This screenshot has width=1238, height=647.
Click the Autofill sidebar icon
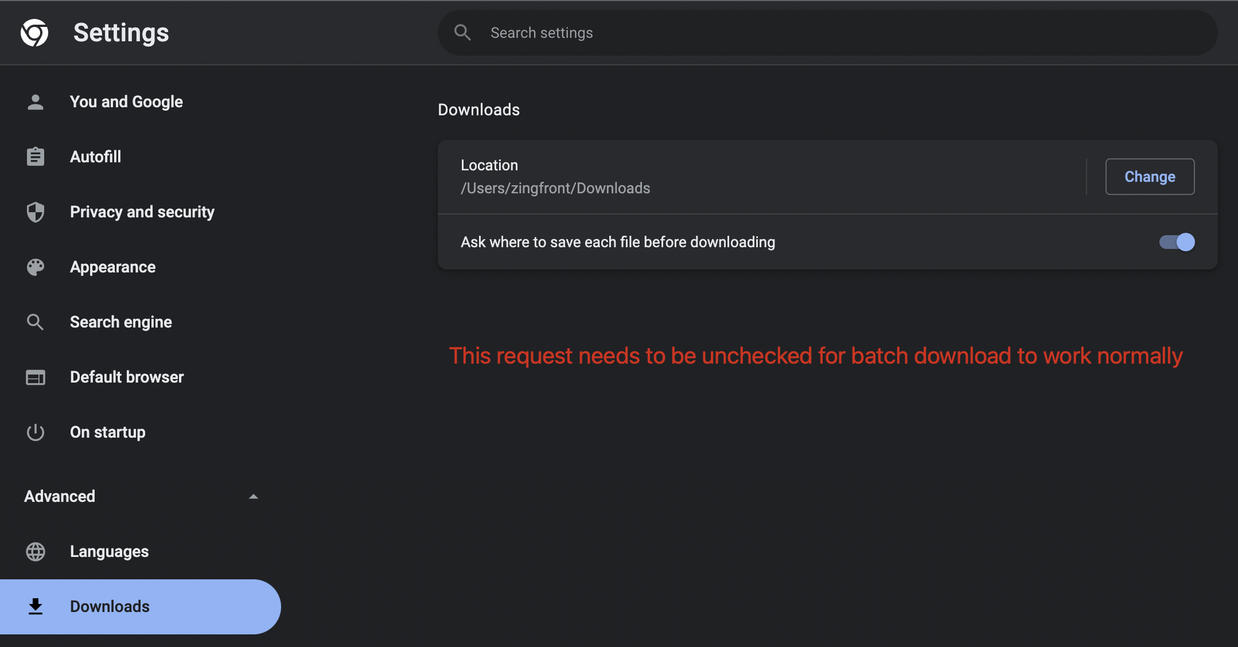coord(35,157)
